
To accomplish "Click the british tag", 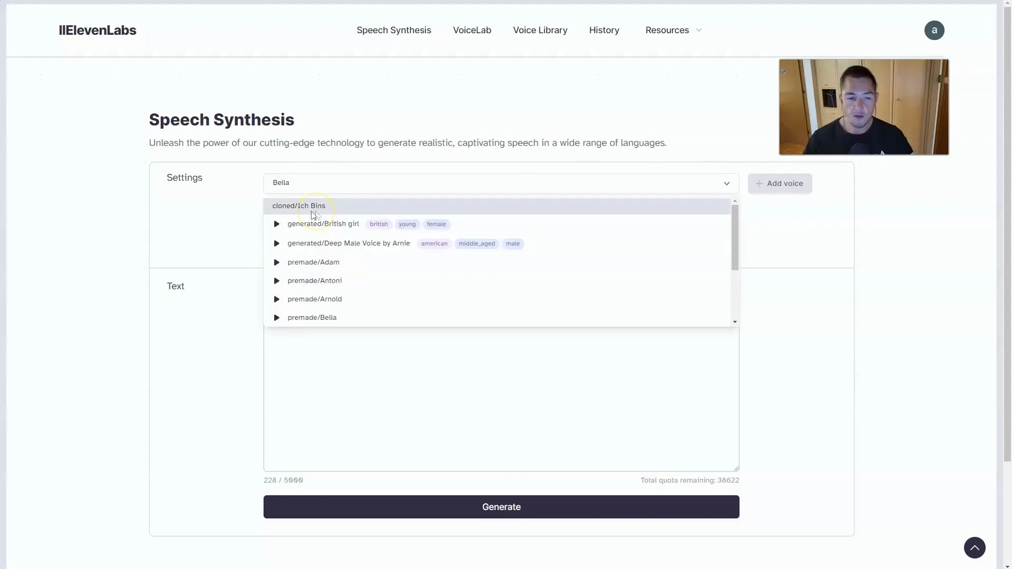I will tap(378, 224).
